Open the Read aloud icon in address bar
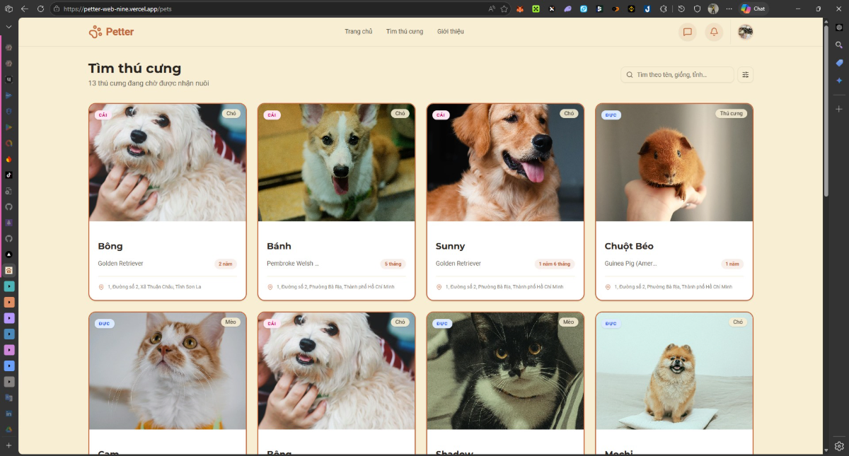The height and width of the screenshot is (456, 849). tap(492, 9)
